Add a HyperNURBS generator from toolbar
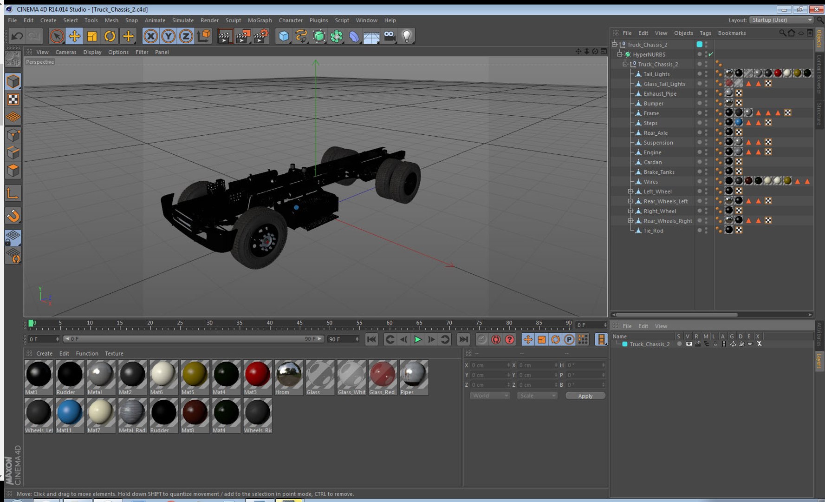Screen dimensions: 825x502 pyautogui.click(x=319, y=36)
